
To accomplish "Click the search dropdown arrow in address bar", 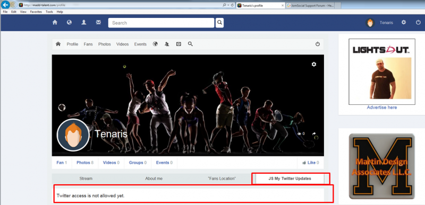I will pos(228,5).
